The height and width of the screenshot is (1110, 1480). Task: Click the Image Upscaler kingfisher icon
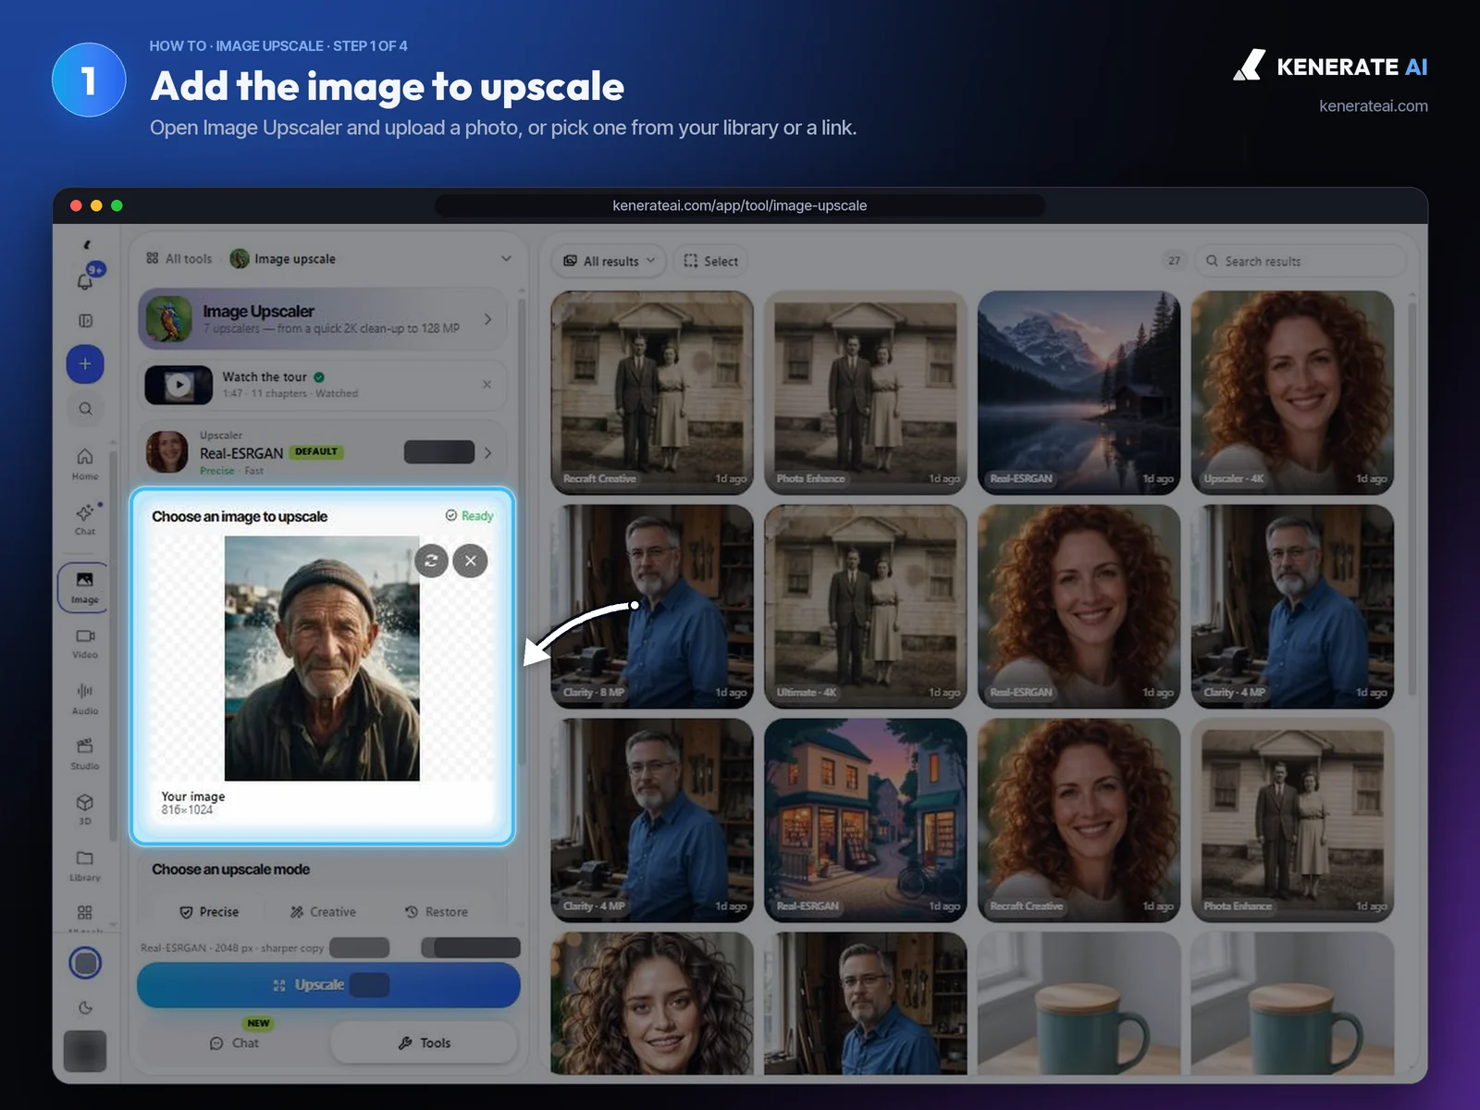(169, 319)
